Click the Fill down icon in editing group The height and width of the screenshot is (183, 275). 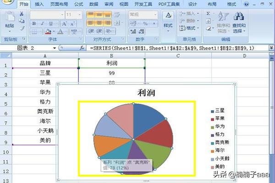[208, 21]
